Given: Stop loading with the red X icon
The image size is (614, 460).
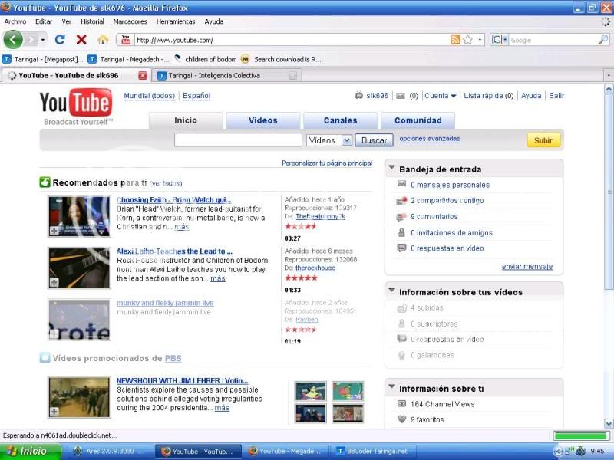Looking at the screenshot, I should (81, 40).
